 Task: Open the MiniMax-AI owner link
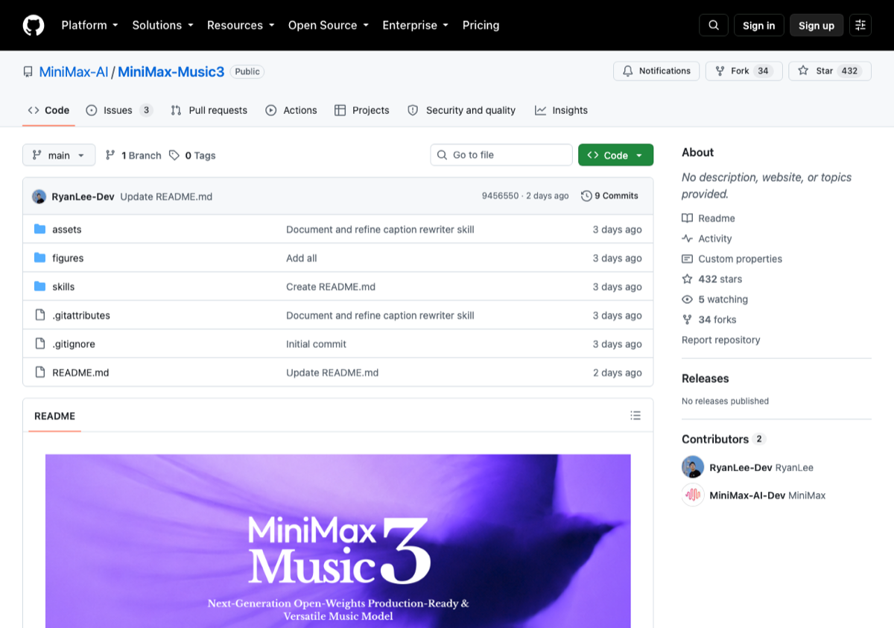(x=74, y=72)
